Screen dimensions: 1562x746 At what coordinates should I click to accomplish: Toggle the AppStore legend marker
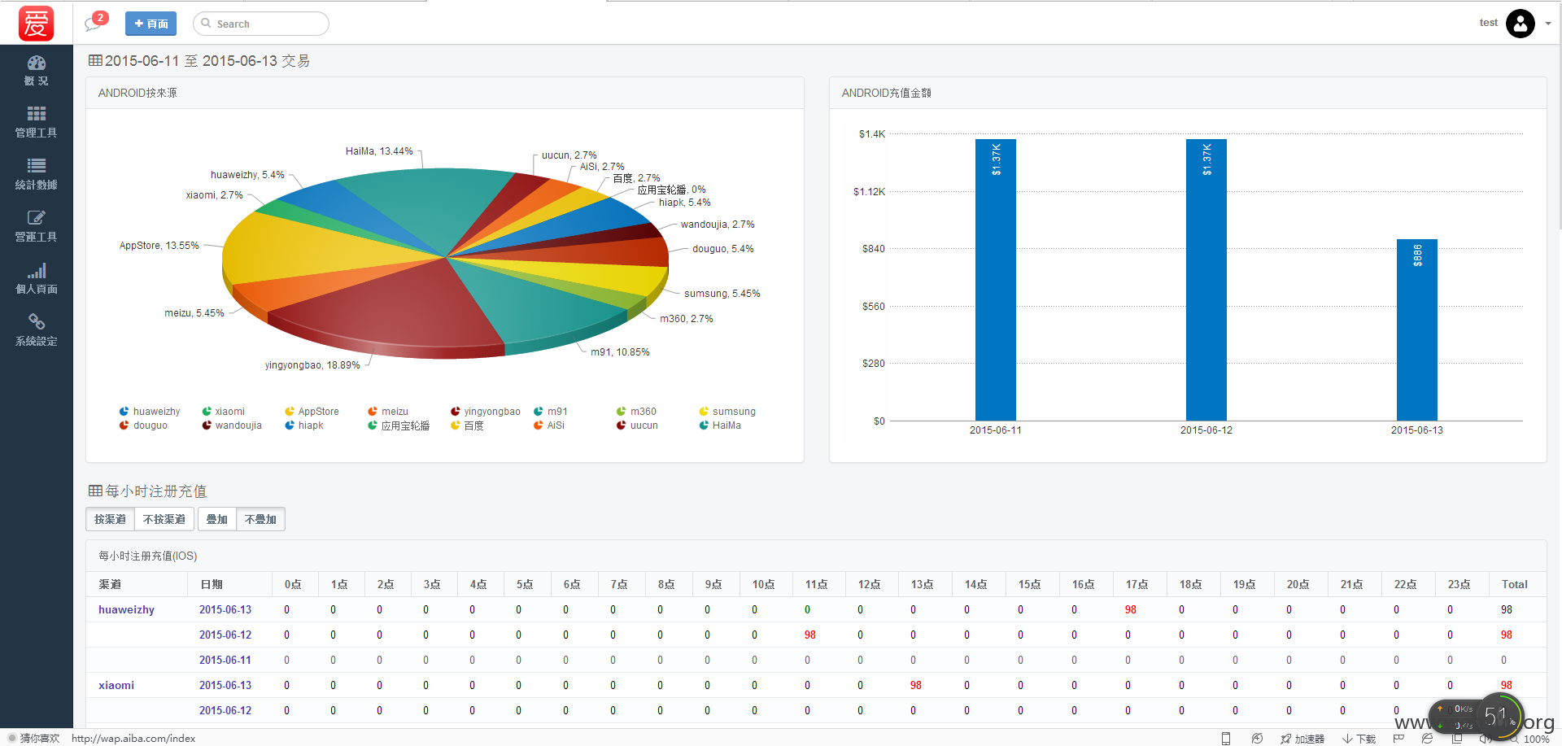290,412
